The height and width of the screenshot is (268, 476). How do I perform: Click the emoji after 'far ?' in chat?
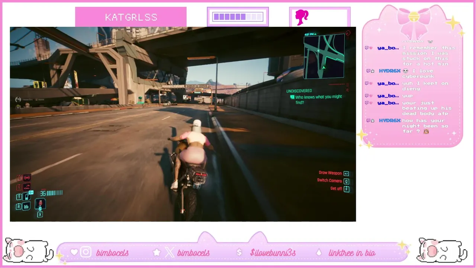click(426, 131)
